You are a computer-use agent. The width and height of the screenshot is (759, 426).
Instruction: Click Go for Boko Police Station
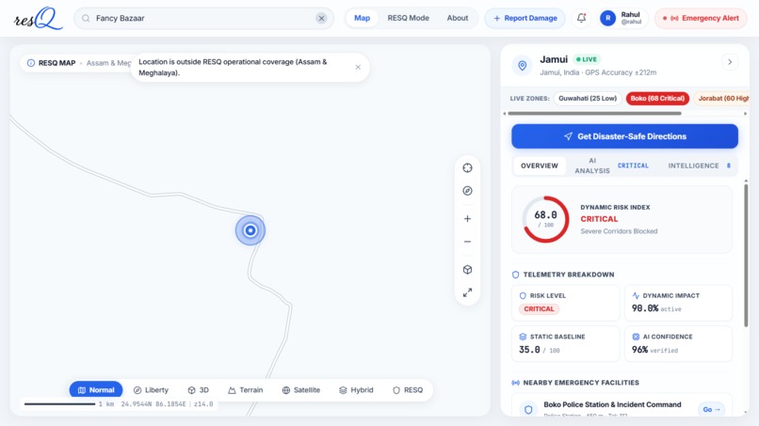[x=712, y=409]
